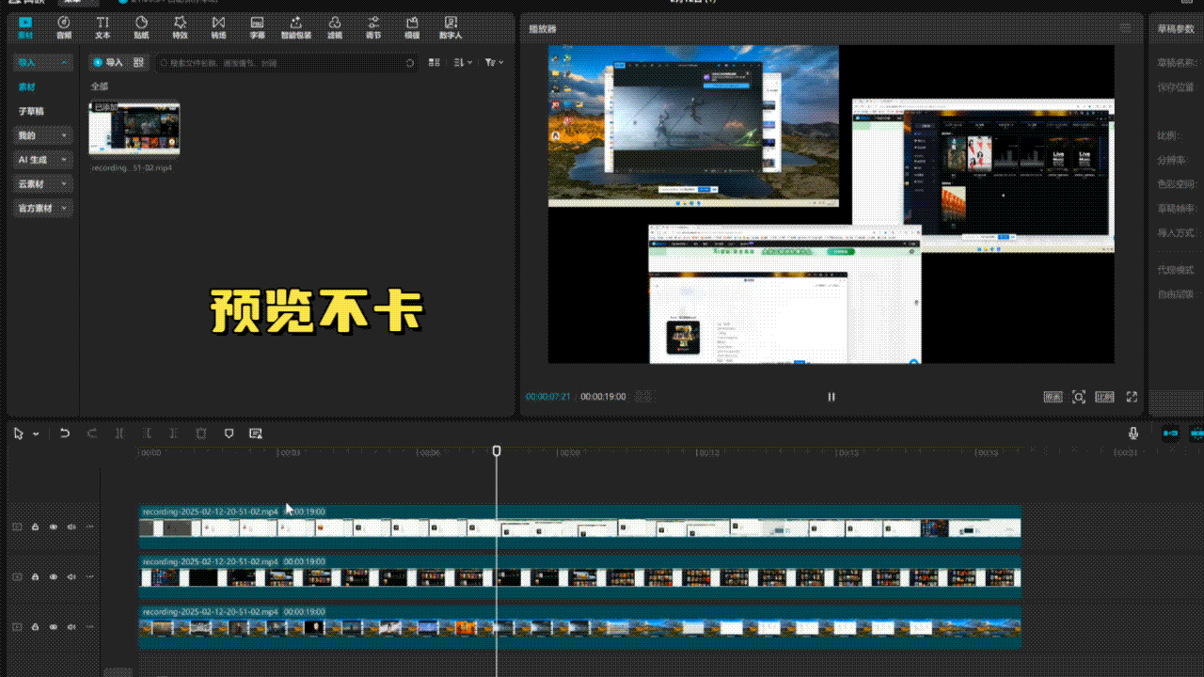Open the sort order dropdown in media panel
This screenshot has width=1204, height=677.
[462, 62]
